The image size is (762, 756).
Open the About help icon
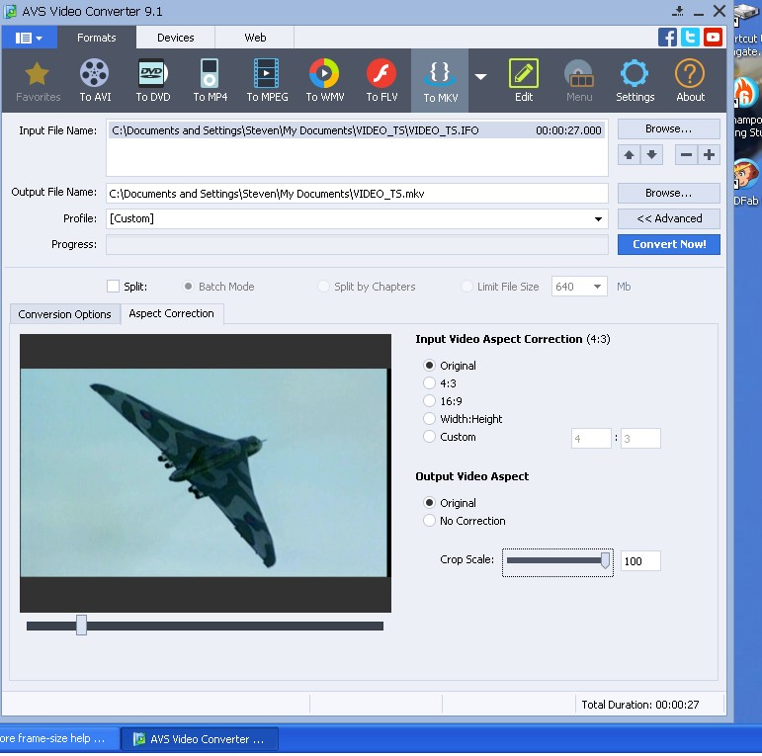coord(690,81)
